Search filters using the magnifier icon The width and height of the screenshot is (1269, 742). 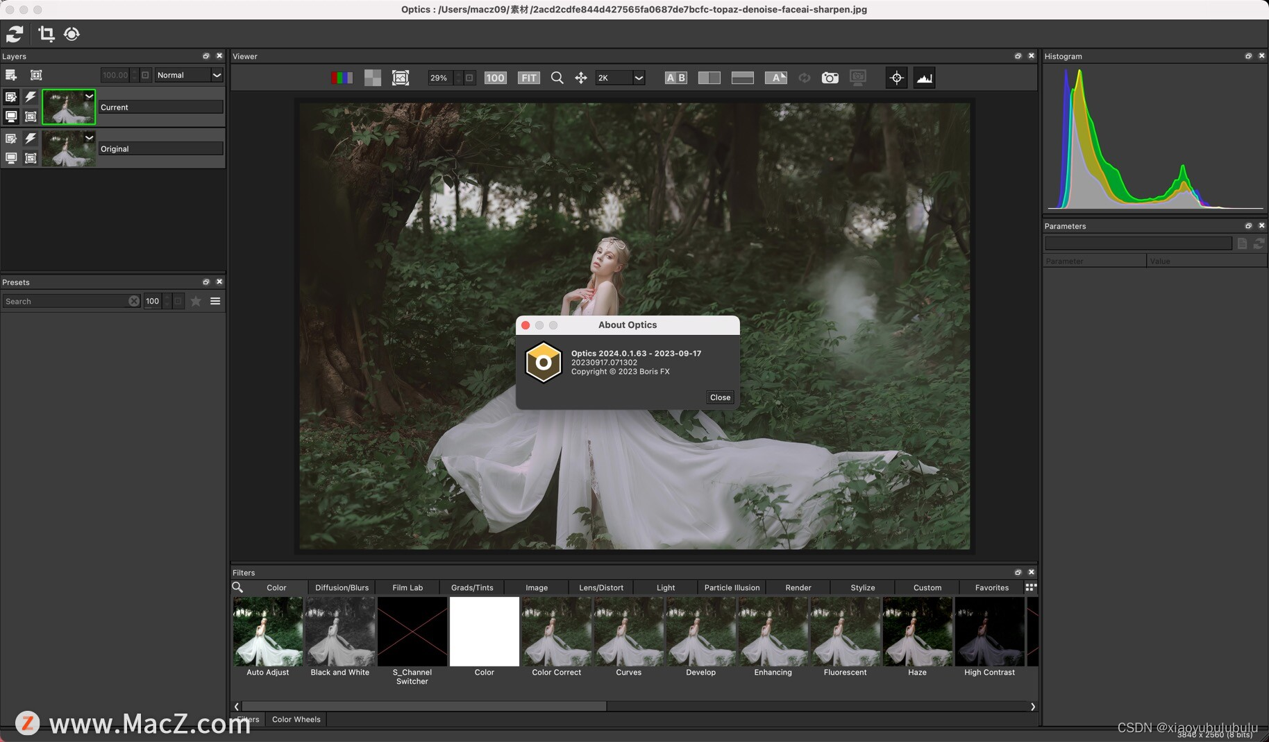[237, 587]
